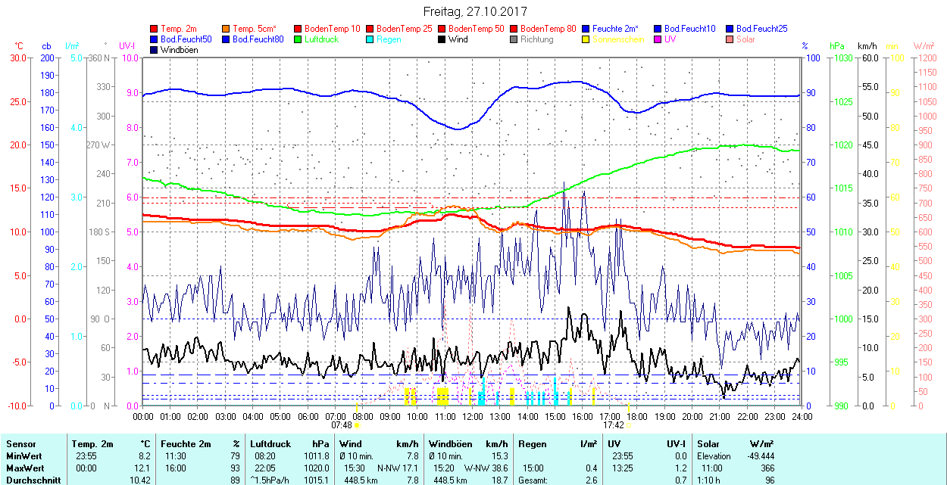947x485 pixels.
Task: Click the 17:42 sunset time marker
Action: (613, 425)
